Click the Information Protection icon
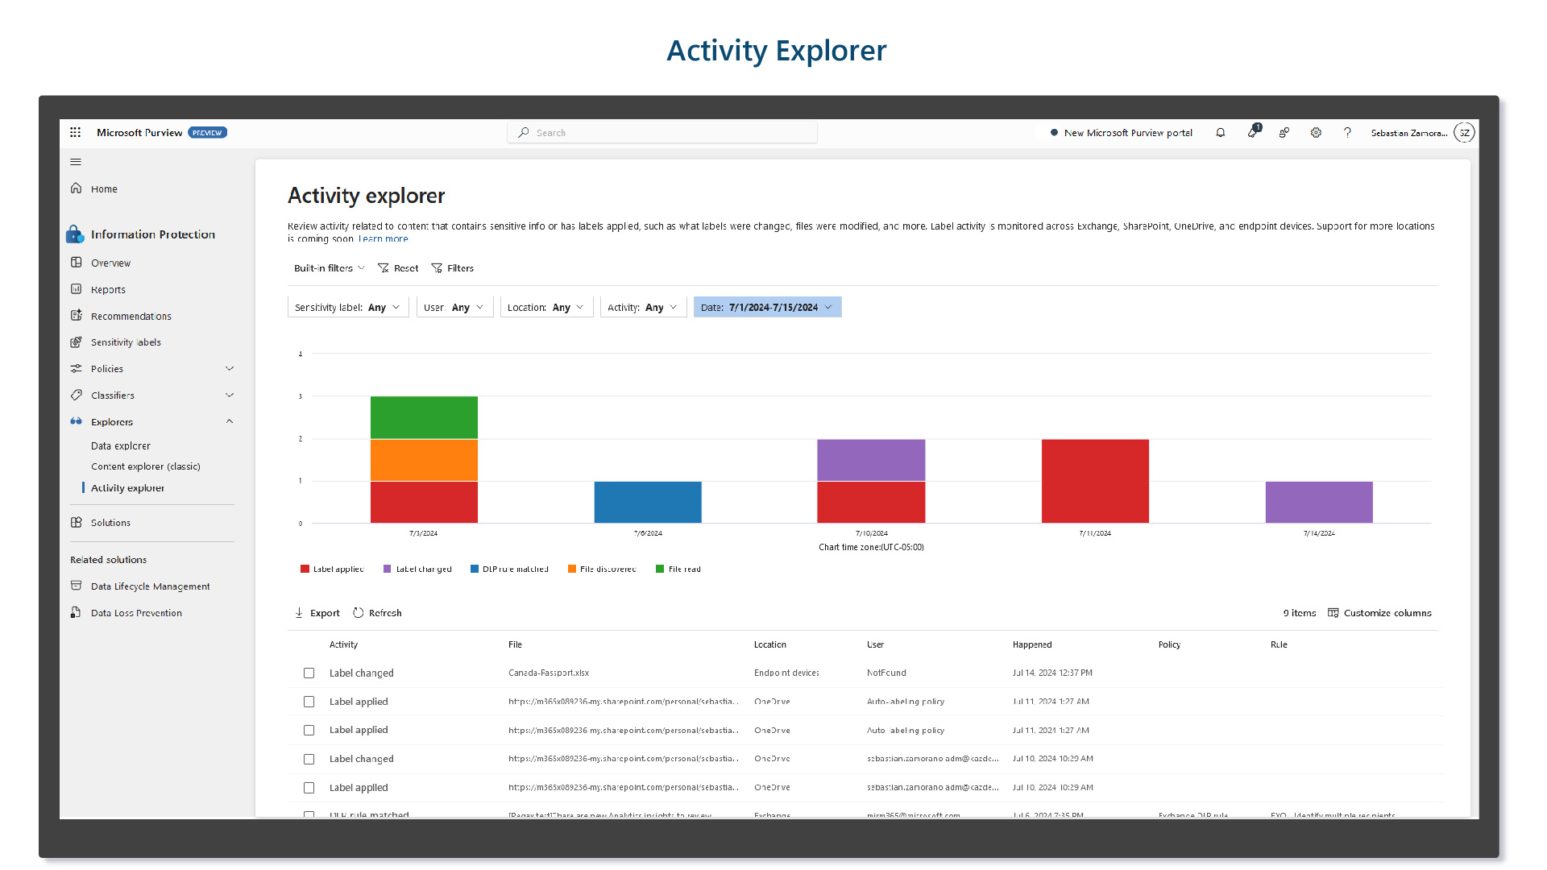This screenshot has width=1547, height=870. point(76,234)
